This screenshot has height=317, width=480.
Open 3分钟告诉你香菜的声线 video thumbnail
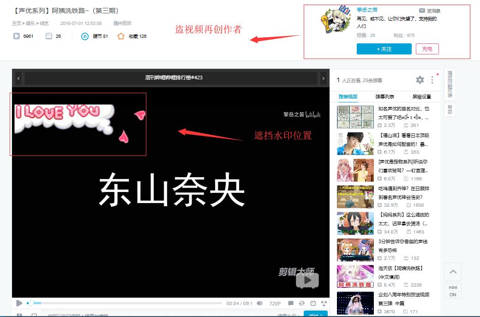click(x=355, y=250)
